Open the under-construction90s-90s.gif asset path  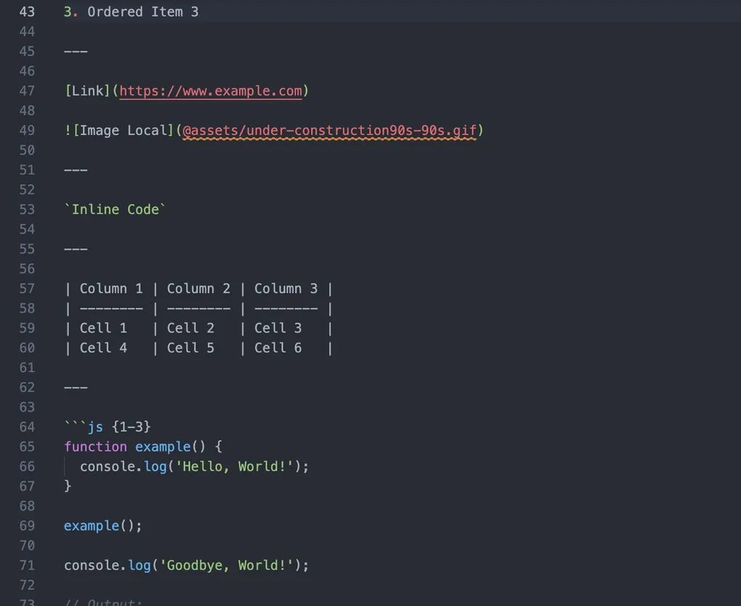[x=331, y=131]
